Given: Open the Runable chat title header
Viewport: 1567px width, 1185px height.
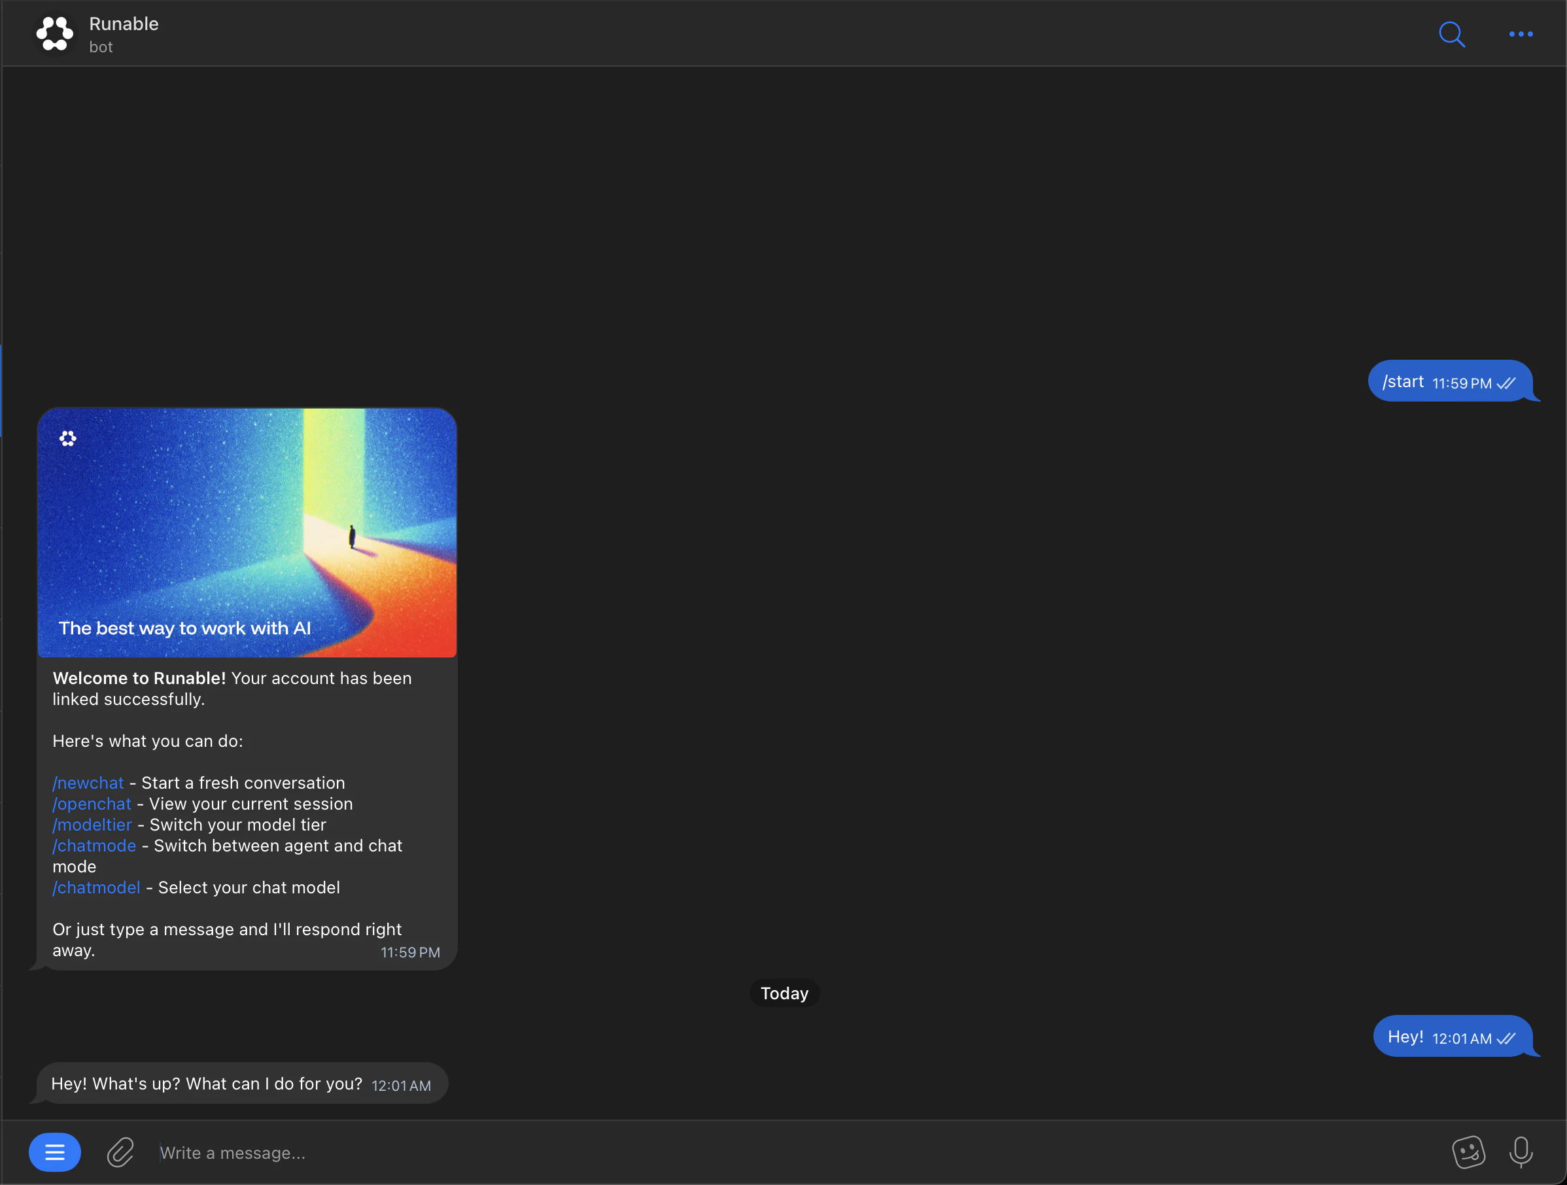Looking at the screenshot, I should (124, 24).
